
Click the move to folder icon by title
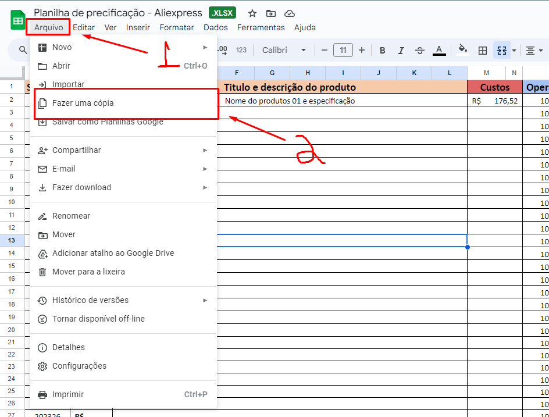[270, 13]
